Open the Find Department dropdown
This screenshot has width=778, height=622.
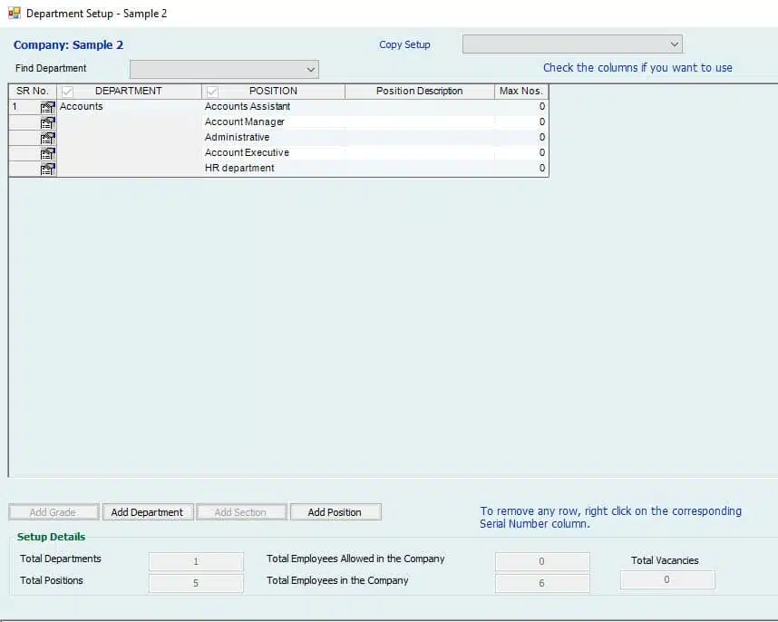coord(224,69)
